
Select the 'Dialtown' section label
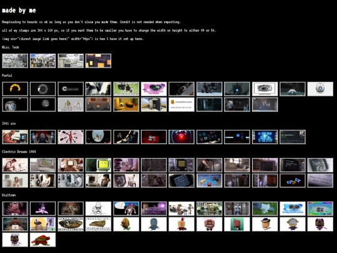click(x=9, y=195)
